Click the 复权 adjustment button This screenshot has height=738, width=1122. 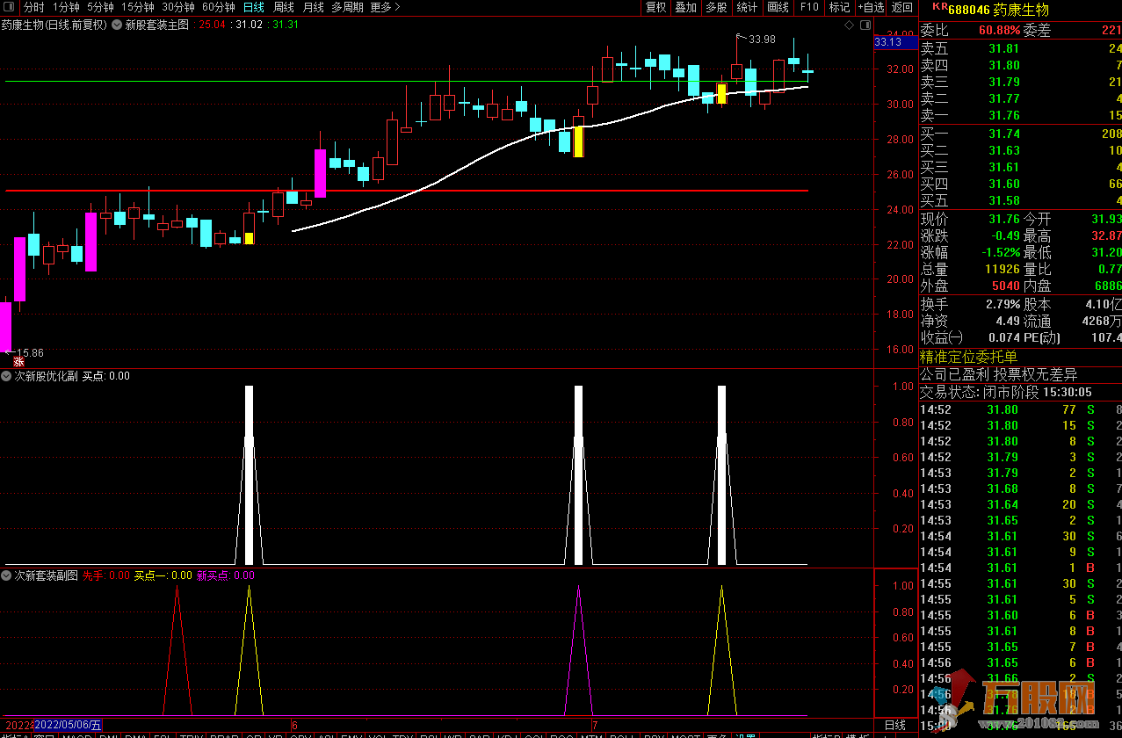click(656, 7)
